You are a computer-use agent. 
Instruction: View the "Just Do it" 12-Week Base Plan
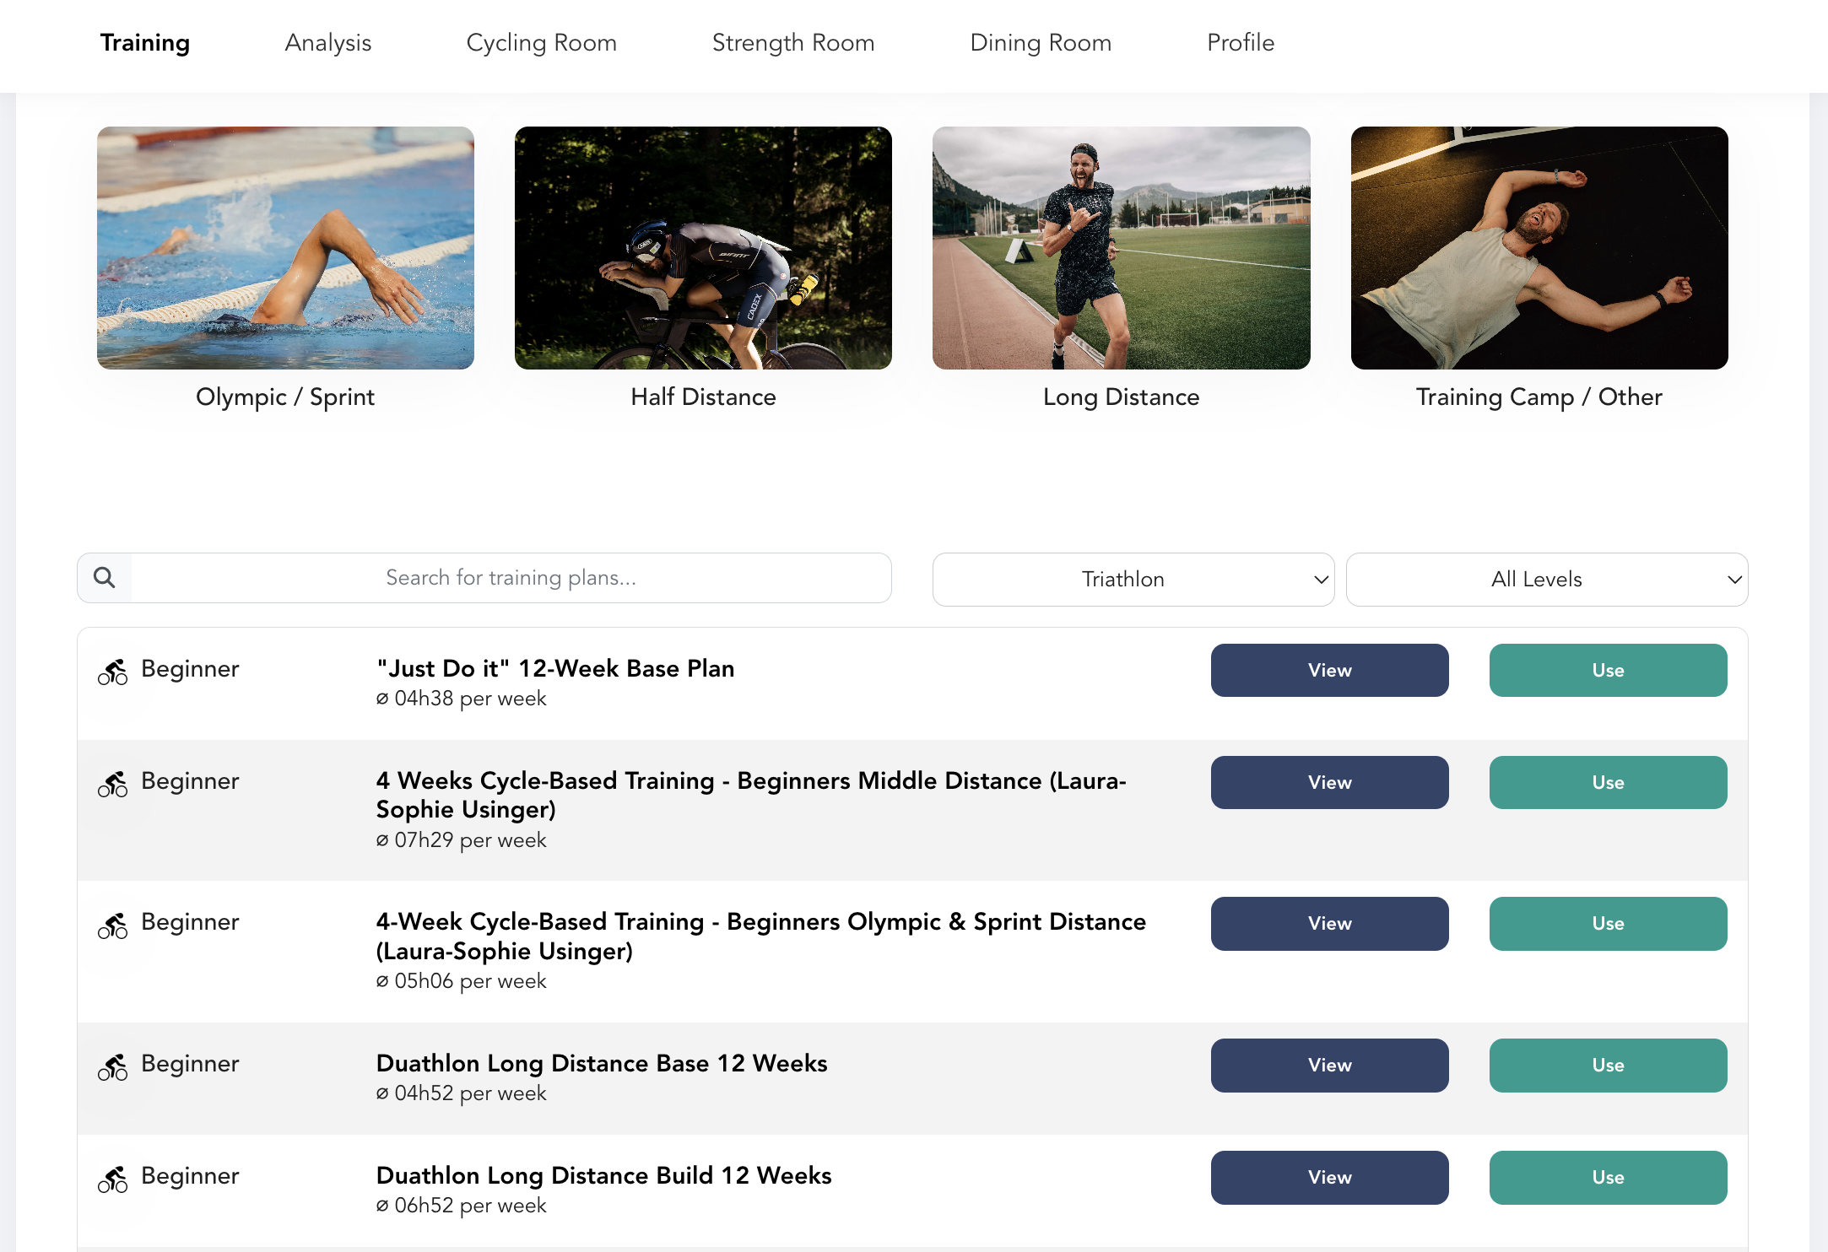1329,671
